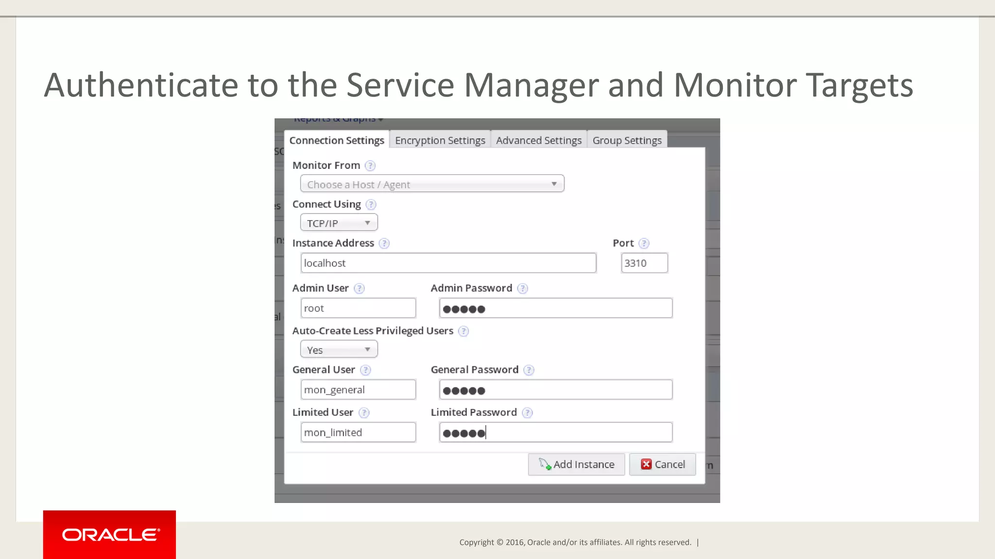The height and width of the screenshot is (559, 995).
Task: Open help for Auto-Create Less Privileged Users
Action: [x=463, y=331]
